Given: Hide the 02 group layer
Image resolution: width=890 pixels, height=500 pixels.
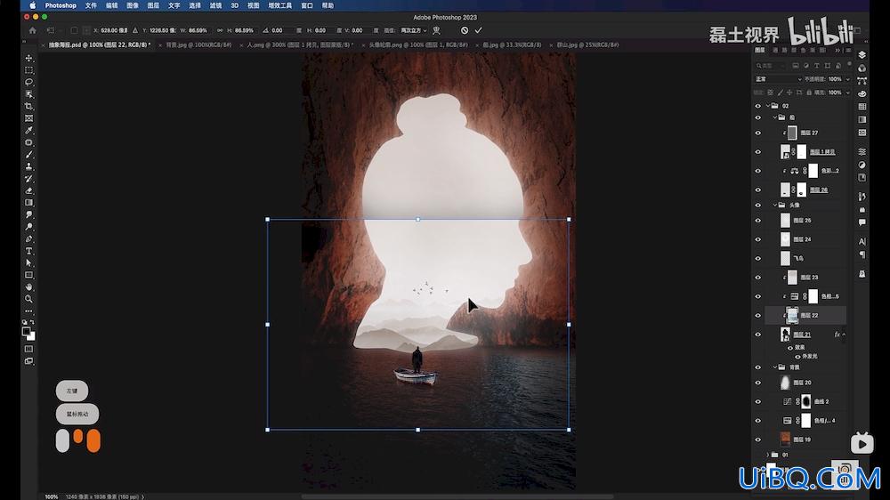Looking at the screenshot, I should [x=757, y=106].
